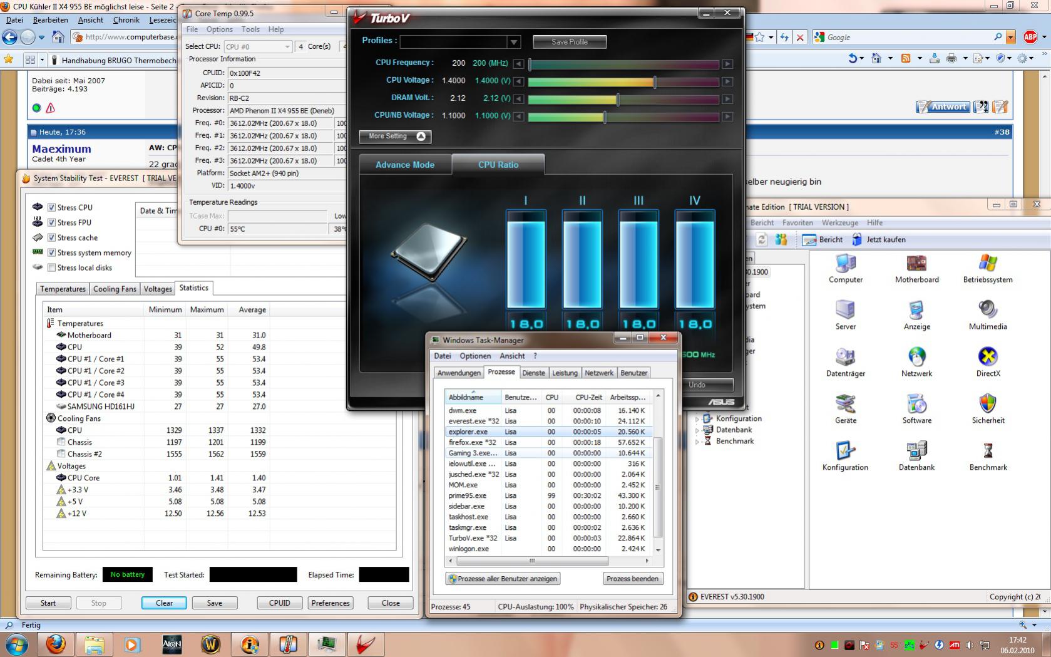Click the Antwort button on the forum page
The width and height of the screenshot is (1051, 657).
[x=943, y=107]
